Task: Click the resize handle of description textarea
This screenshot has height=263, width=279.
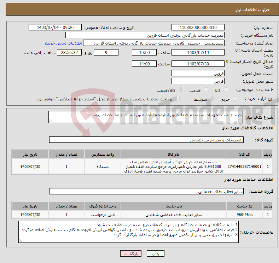Action: tap(51, 121)
